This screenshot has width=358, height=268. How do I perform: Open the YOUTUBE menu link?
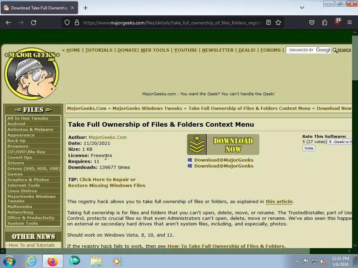(186, 50)
